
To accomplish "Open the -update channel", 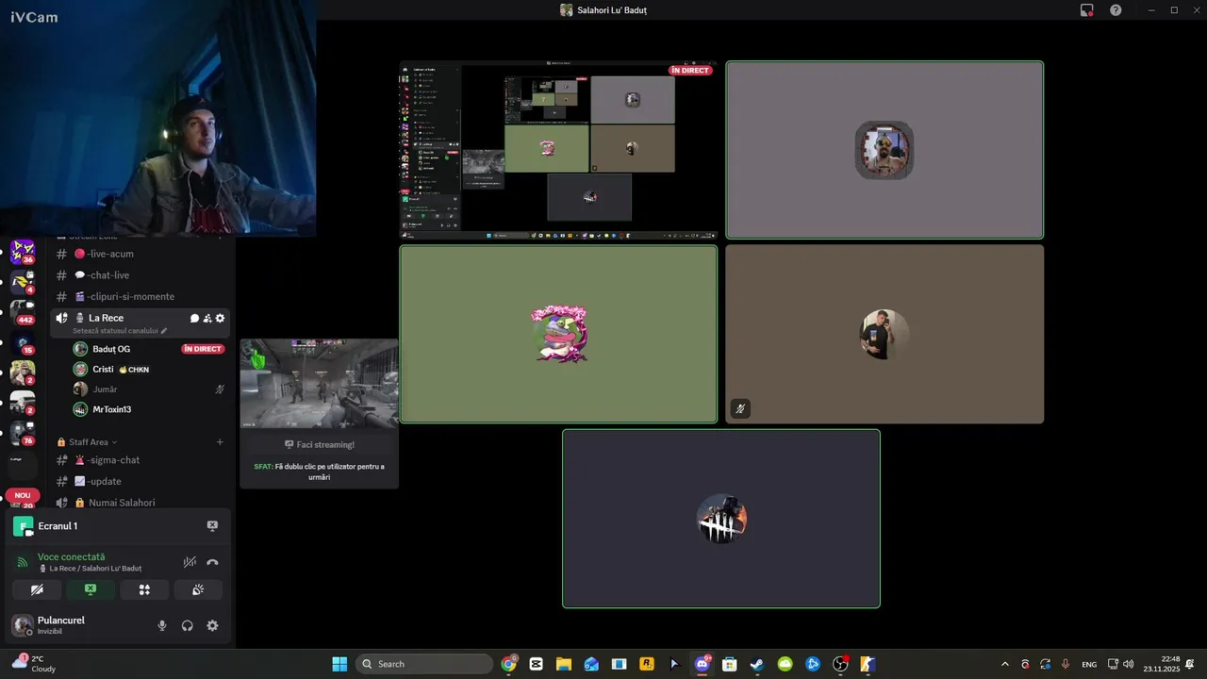I will coord(141,481).
